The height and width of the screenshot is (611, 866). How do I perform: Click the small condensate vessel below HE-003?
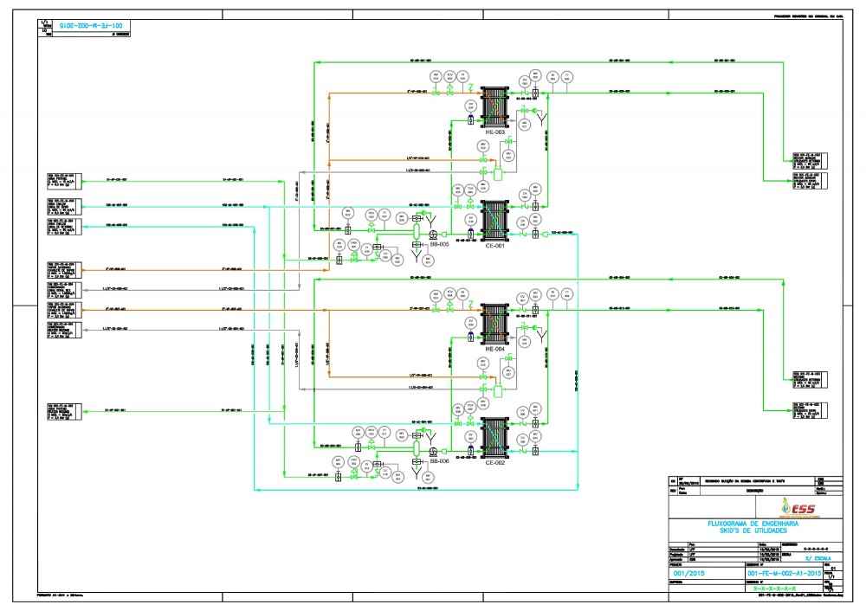[x=499, y=174]
